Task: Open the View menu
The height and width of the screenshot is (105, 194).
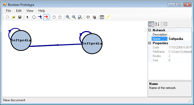Action: [x=30, y=11]
